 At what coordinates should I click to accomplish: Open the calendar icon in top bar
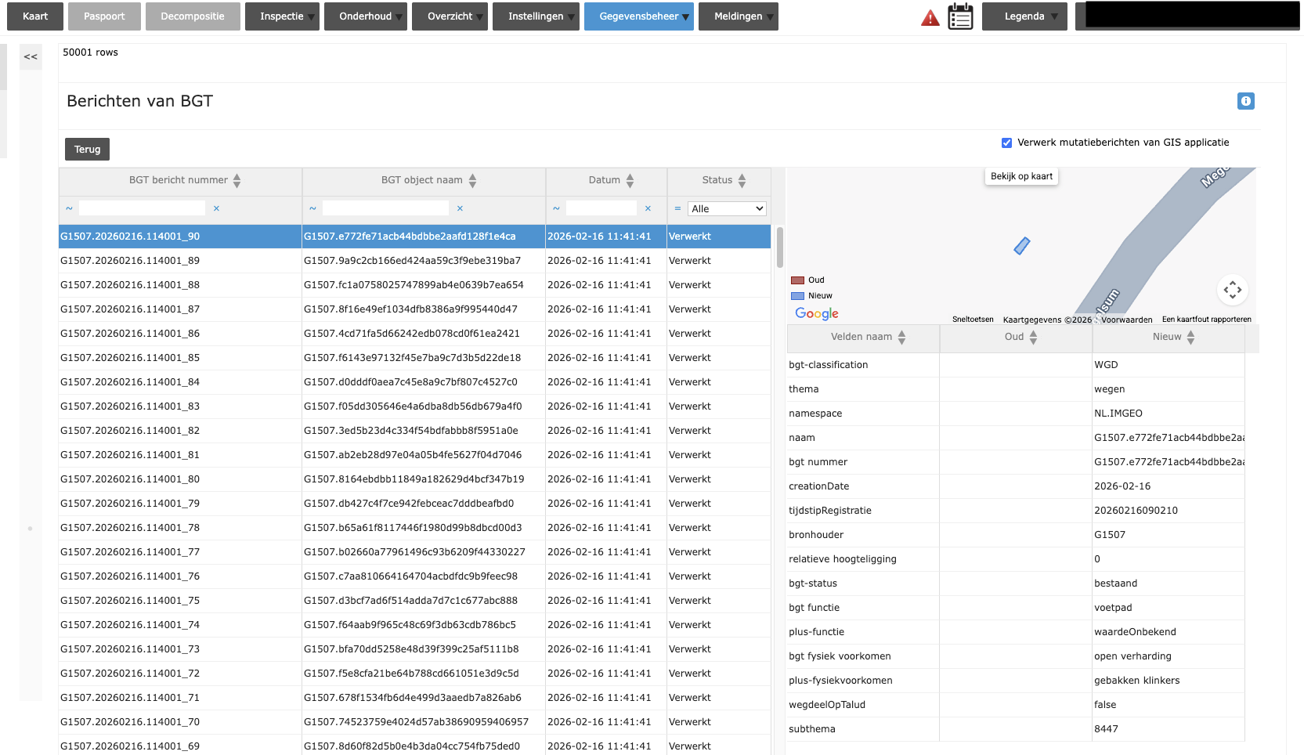tap(960, 16)
